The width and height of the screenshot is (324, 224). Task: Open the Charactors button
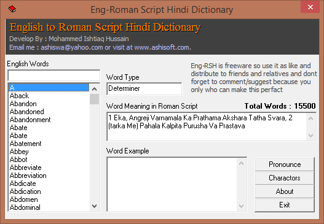click(x=285, y=178)
